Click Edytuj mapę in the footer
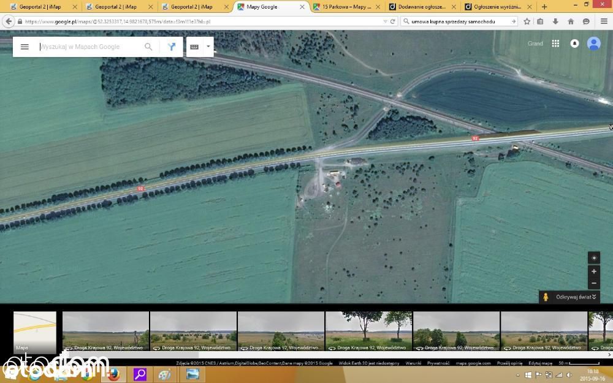The height and width of the screenshot is (383, 613). pyautogui.click(x=540, y=363)
